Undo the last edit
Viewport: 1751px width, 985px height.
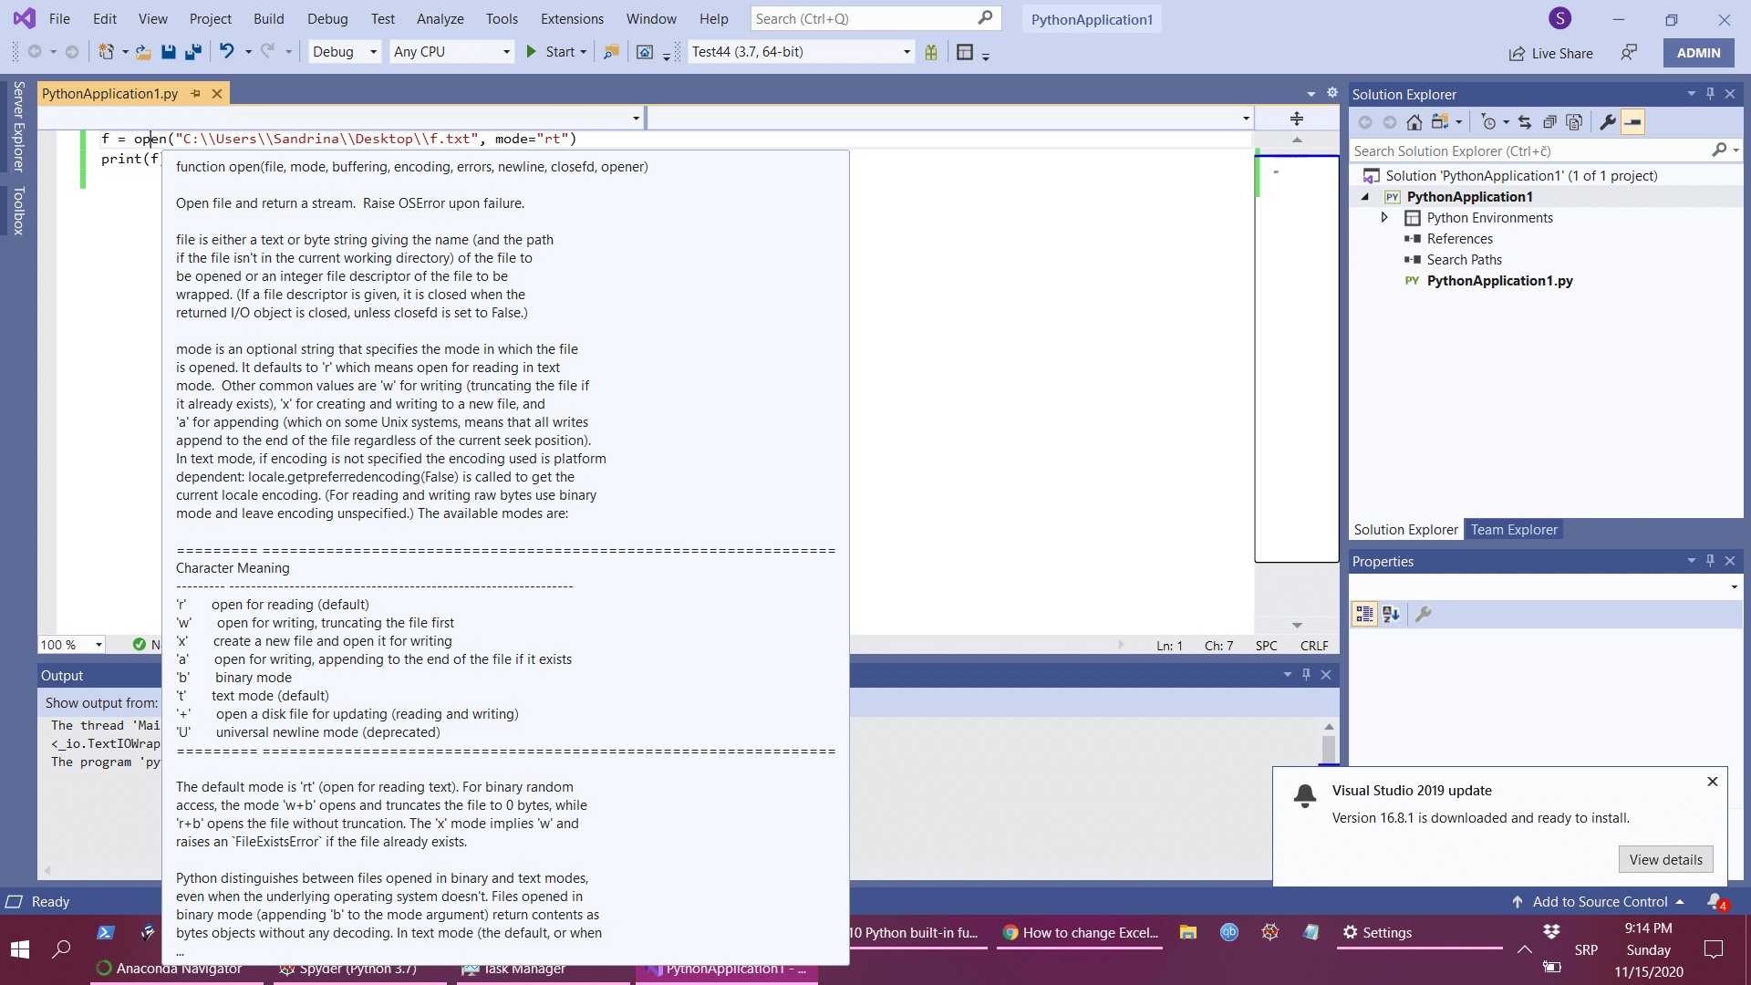pos(226,52)
